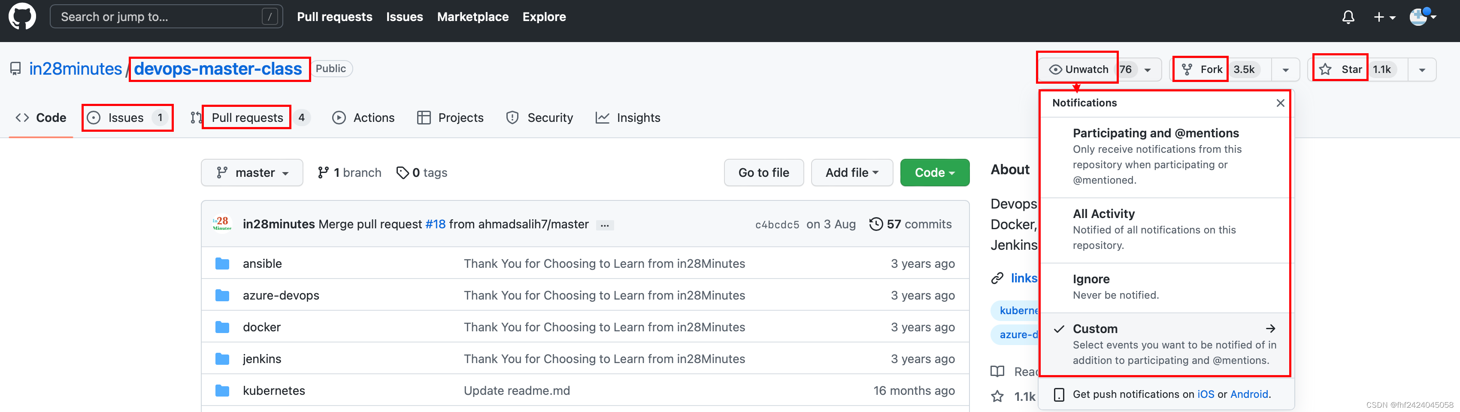The image size is (1460, 412).
Task: Open the Update readme.md commit message
Action: point(516,391)
